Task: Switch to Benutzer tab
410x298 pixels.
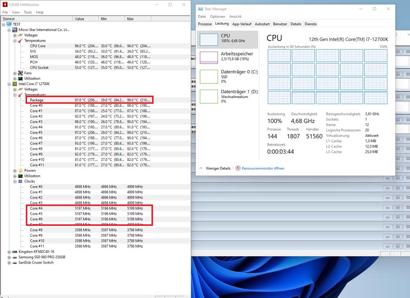Action: (280, 24)
